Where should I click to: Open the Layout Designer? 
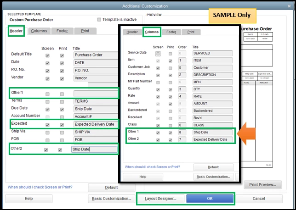click(160, 199)
